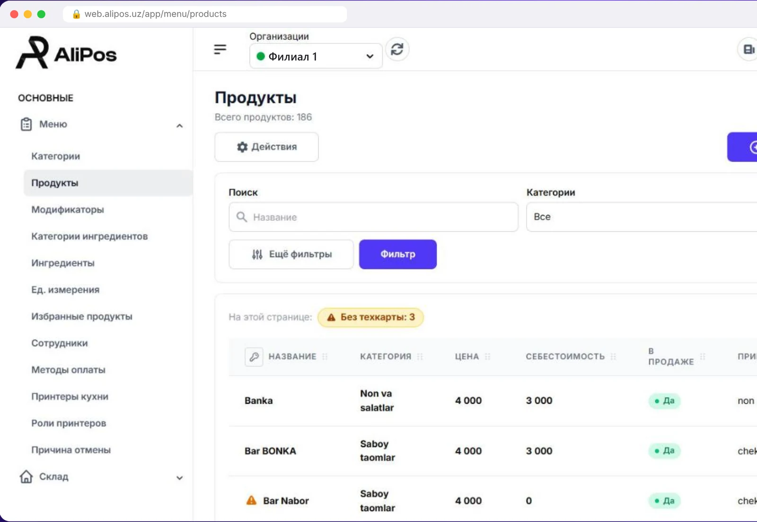Click the AliPos logo

(x=66, y=53)
